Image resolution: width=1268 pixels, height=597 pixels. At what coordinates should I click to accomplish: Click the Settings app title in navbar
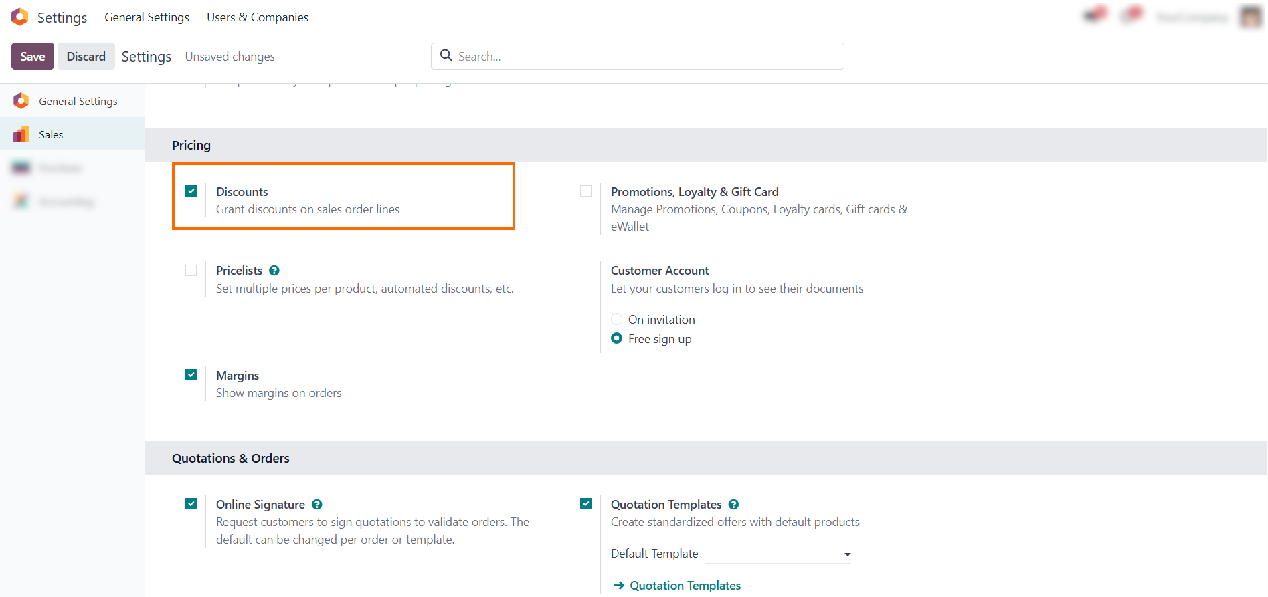point(62,17)
